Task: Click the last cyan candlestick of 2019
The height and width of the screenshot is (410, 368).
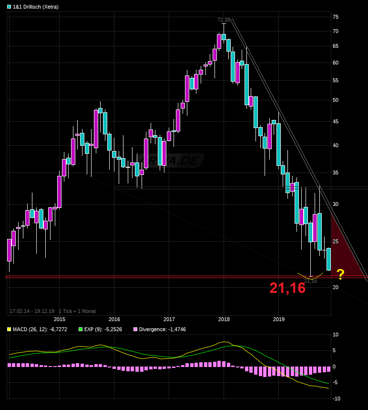Action: coord(328,259)
